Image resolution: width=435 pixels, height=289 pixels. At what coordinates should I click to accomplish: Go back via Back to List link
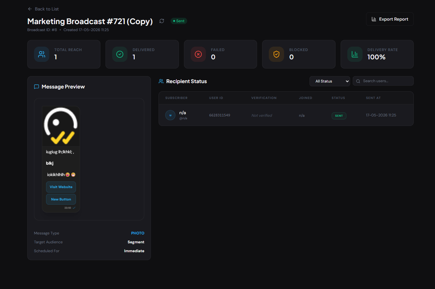[x=43, y=9]
